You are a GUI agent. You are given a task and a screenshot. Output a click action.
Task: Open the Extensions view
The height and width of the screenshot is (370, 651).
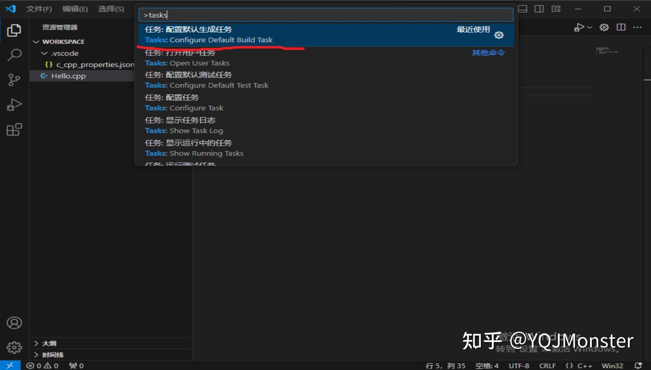pyautogui.click(x=14, y=129)
